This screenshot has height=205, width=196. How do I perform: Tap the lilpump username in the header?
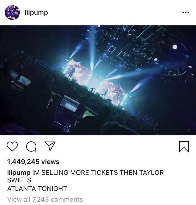36,13
